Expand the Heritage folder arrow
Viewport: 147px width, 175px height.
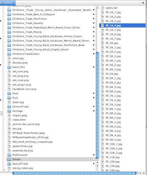(94, 111)
